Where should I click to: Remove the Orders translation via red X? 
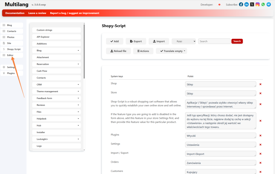click(260, 163)
